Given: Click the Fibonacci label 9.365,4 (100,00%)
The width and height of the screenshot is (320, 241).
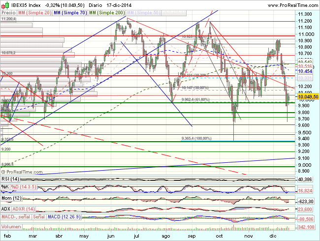Looking at the screenshot, I should [x=196, y=138].
